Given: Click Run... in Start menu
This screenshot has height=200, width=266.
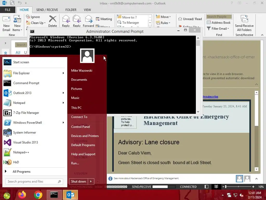Looking at the screenshot, I should click(x=75, y=163).
